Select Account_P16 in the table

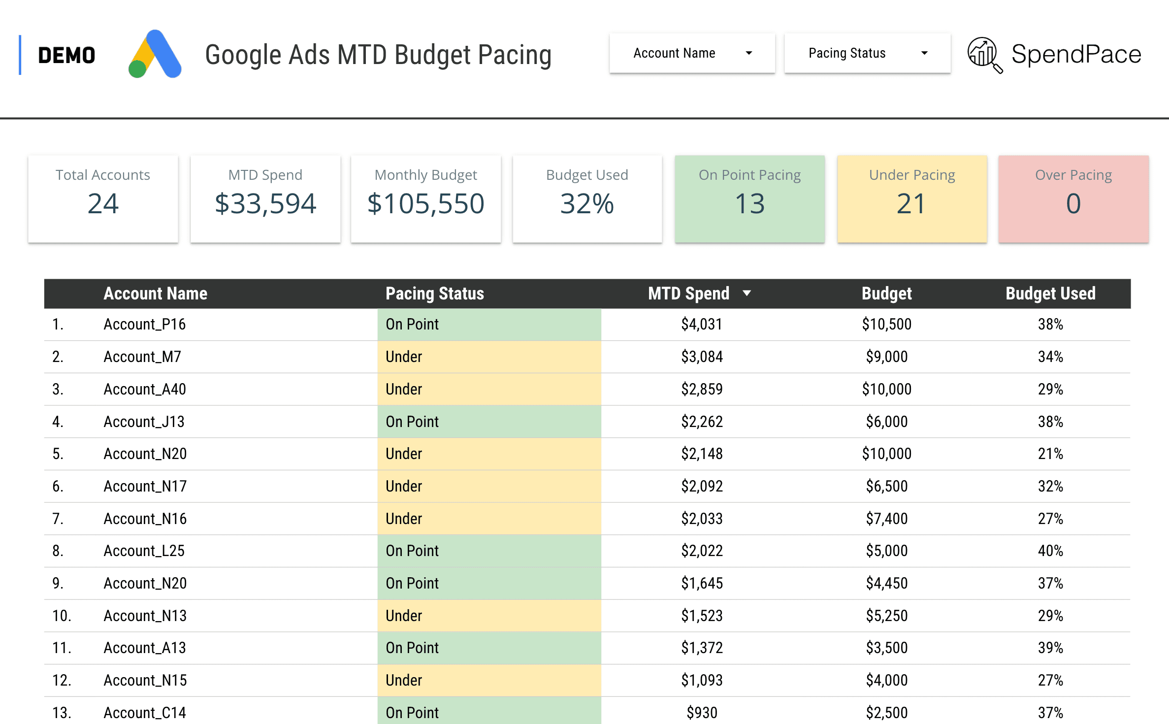coord(144,324)
